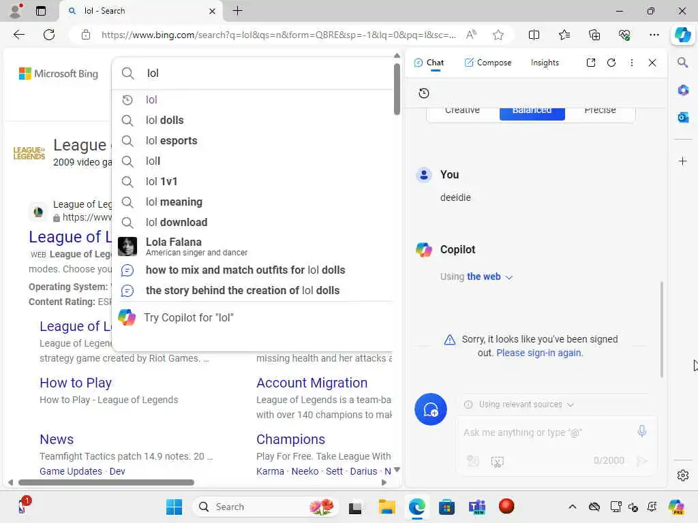The image size is (698, 523).
Task: Switch to the Insights tab
Action: pos(545,63)
